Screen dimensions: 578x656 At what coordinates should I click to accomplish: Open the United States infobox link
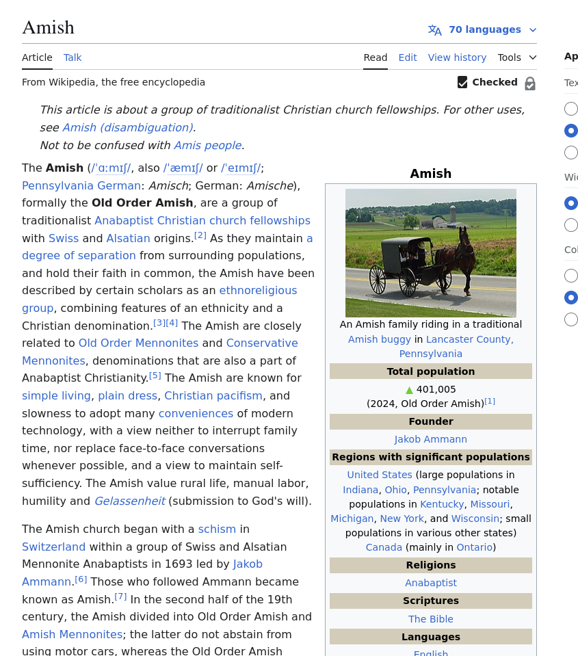click(380, 475)
